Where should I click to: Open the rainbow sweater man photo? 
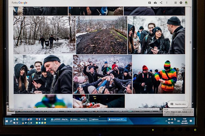pos(159,74)
